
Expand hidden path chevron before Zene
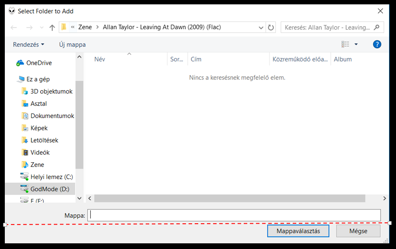click(x=73, y=27)
